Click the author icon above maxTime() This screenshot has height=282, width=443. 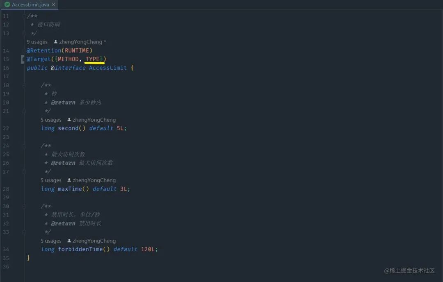tap(69, 180)
